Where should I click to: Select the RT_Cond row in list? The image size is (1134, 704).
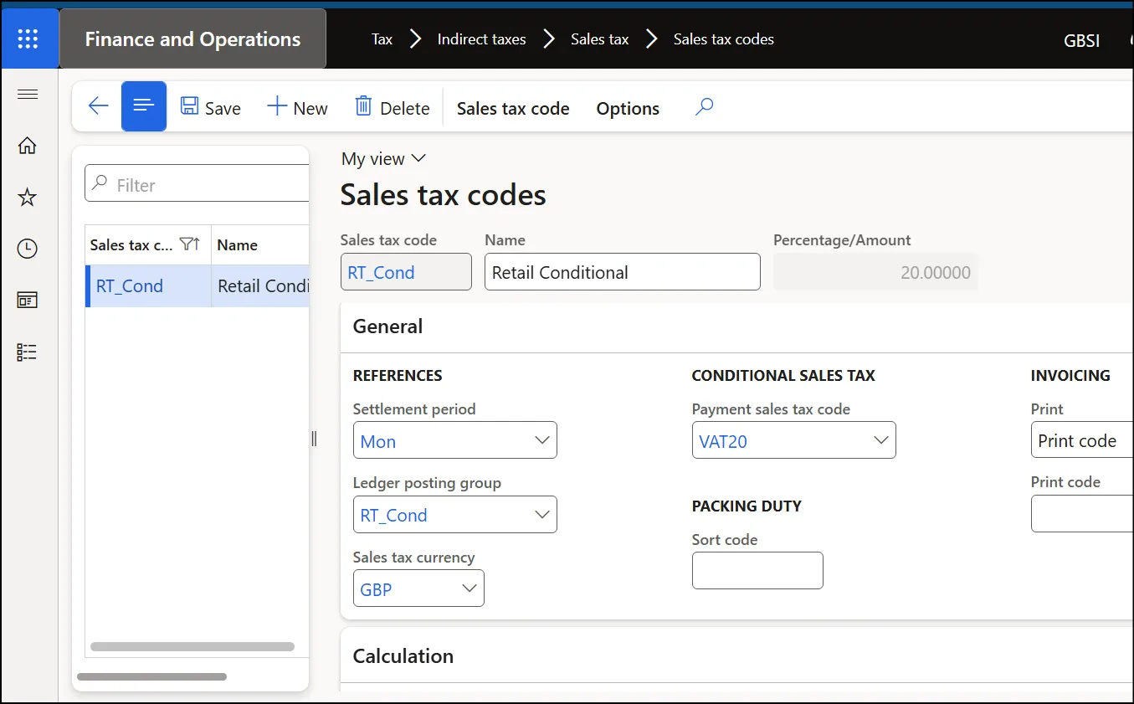198,286
